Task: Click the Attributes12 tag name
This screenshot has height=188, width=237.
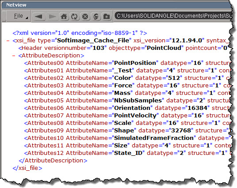Action: click(x=46, y=153)
